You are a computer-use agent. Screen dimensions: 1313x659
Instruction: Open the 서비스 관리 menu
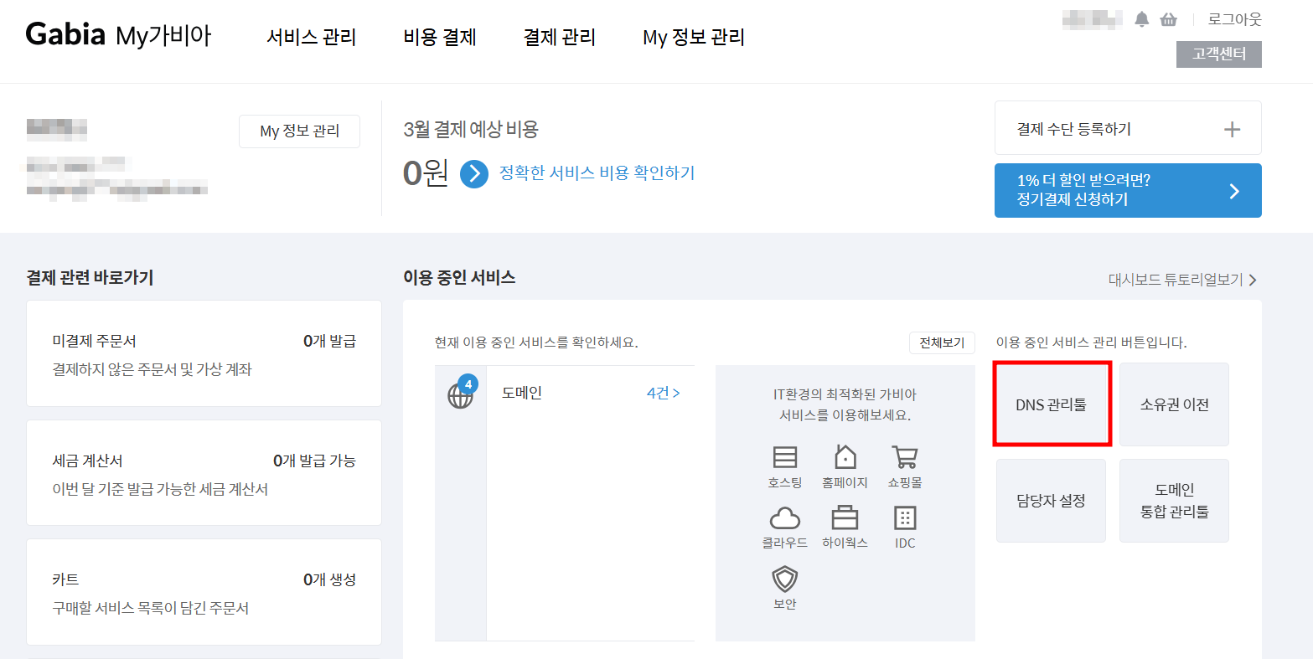[x=312, y=37]
